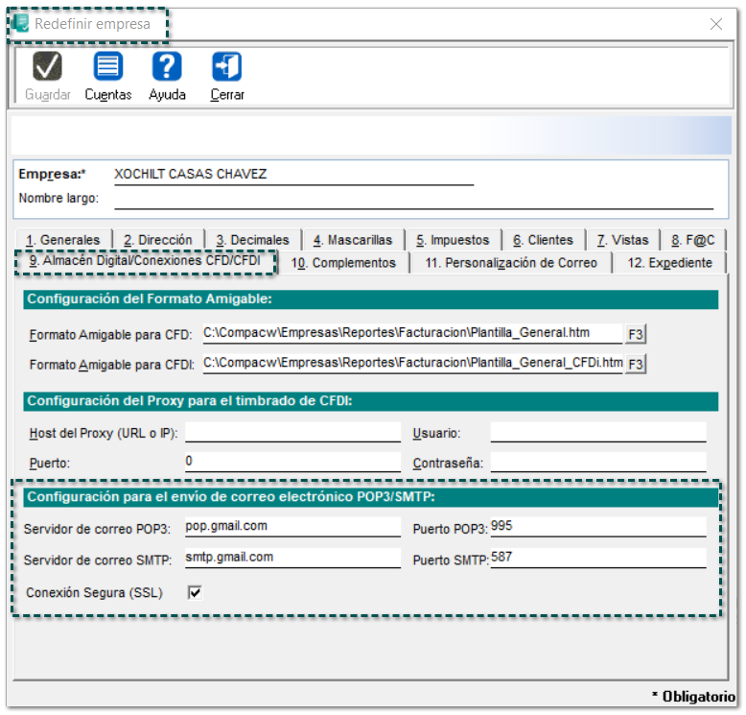Click the Nombre largo field
The width and height of the screenshot is (746, 715).
413,199
